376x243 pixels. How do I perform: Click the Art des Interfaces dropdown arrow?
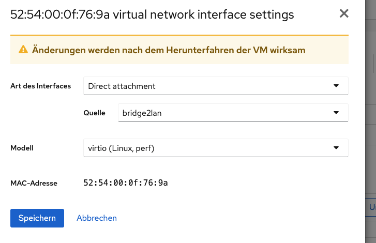336,86
